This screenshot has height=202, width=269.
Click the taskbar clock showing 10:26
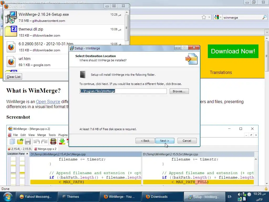point(259,194)
